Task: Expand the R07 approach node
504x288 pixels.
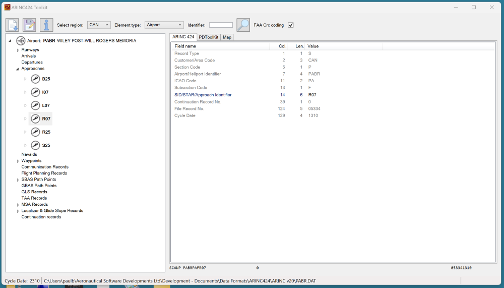Action: coord(25,119)
